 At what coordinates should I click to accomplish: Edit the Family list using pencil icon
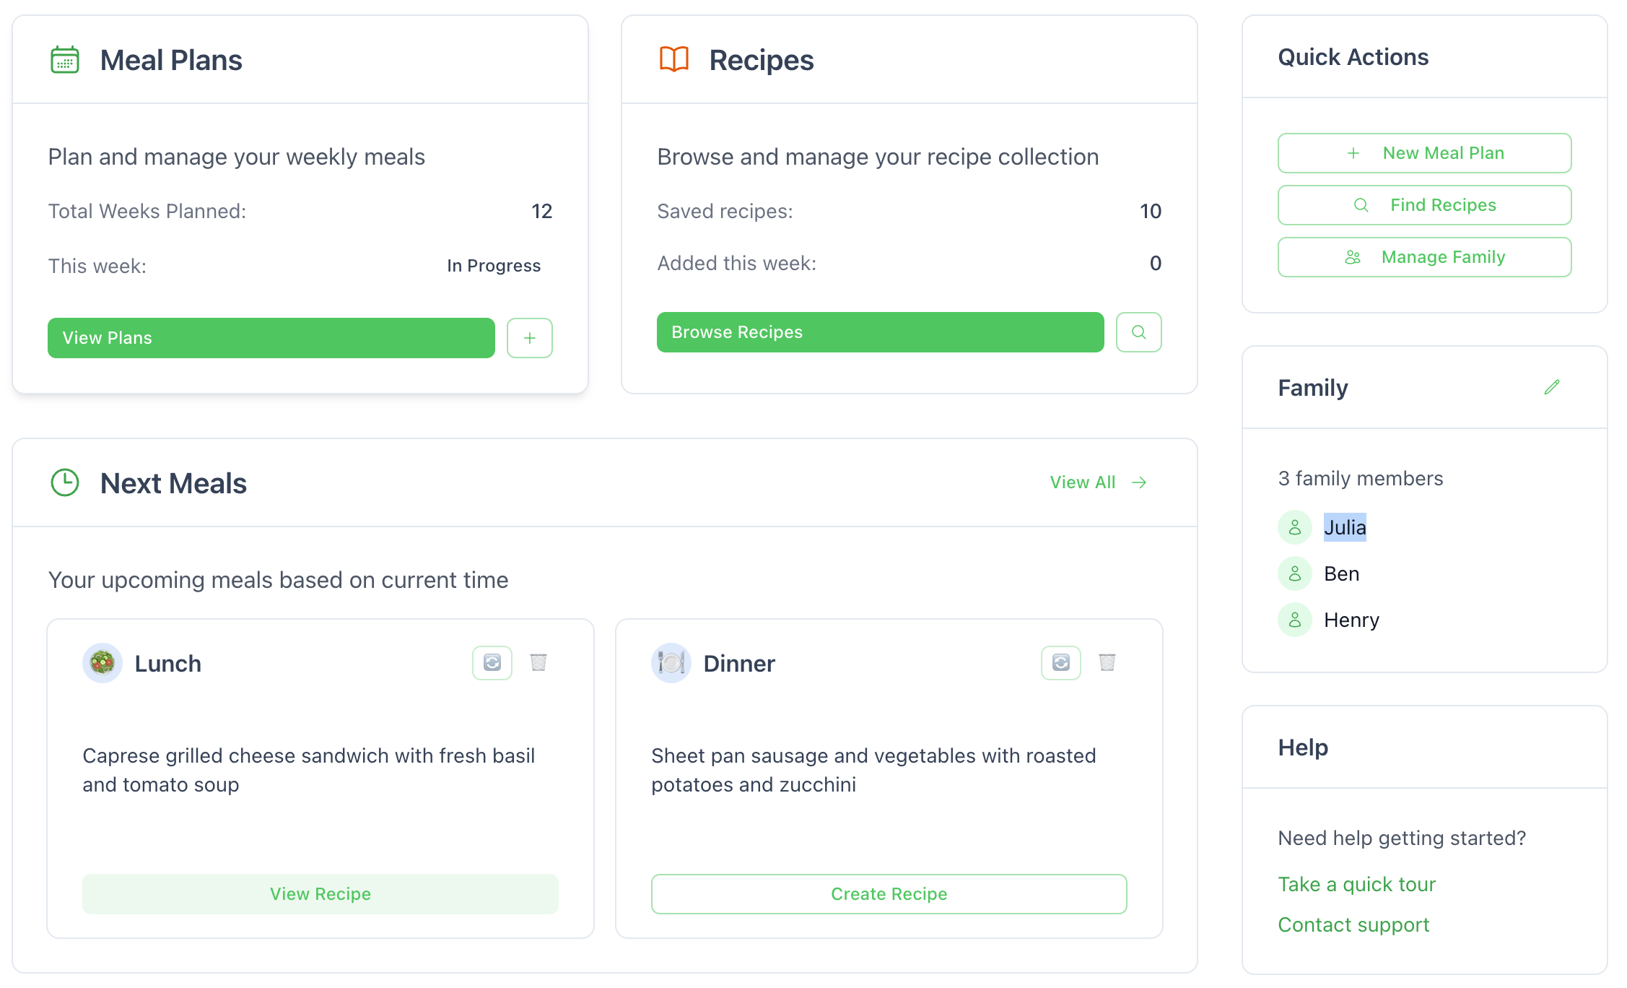(1552, 387)
